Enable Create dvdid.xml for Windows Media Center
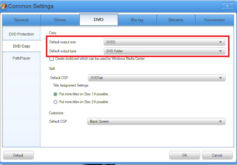This screenshot has height=165, width=237. click(52, 59)
